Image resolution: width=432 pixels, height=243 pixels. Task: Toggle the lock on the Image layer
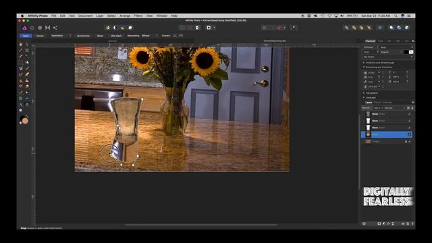(406, 142)
